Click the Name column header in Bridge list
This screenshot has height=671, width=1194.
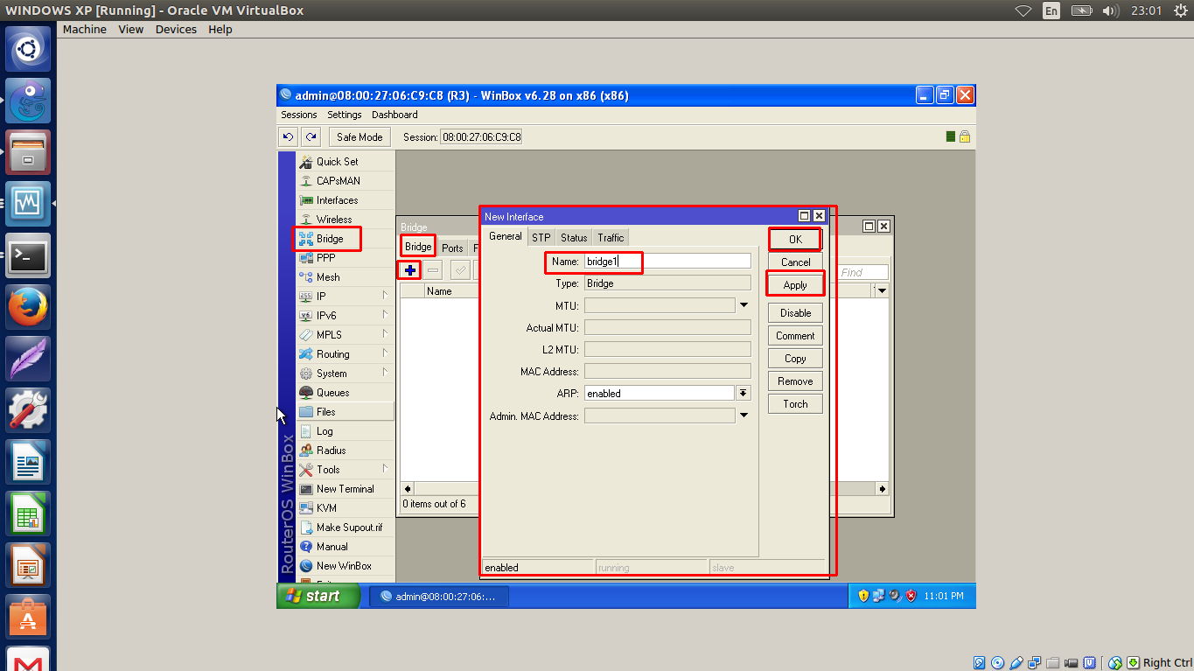pyautogui.click(x=451, y=291)
